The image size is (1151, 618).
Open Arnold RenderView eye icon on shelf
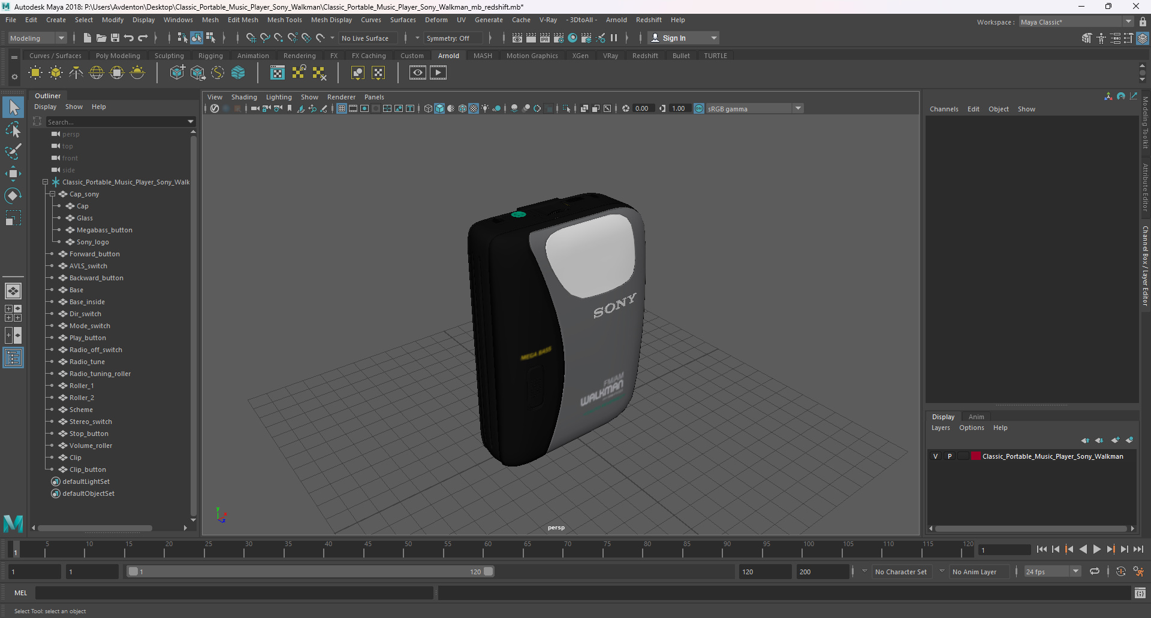point(418,73)
